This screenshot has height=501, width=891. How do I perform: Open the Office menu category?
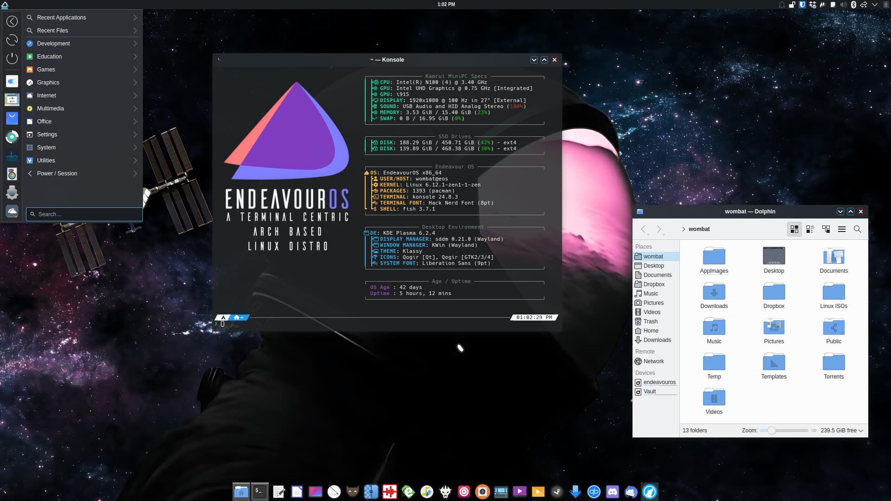click(82, 122)
